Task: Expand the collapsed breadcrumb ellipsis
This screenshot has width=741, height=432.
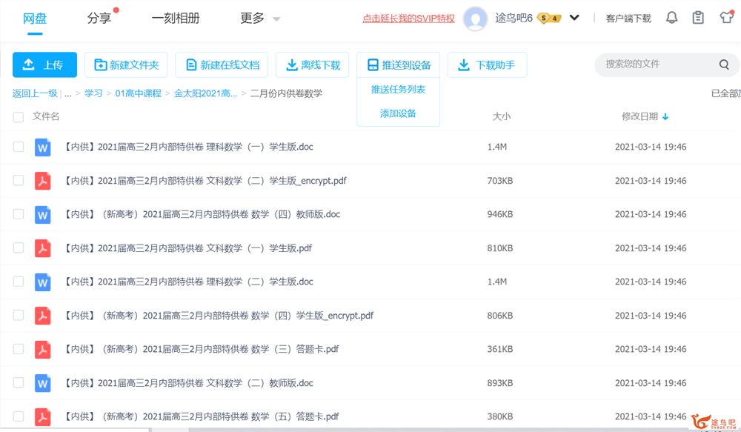Action: point(68,93)
